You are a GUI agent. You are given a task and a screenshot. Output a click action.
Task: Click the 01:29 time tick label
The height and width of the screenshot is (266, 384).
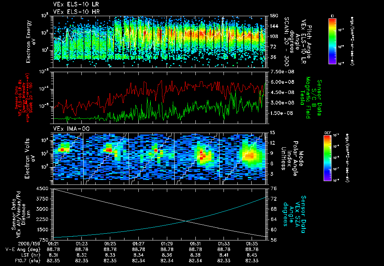pyautogui.click(x=167, y=244)
